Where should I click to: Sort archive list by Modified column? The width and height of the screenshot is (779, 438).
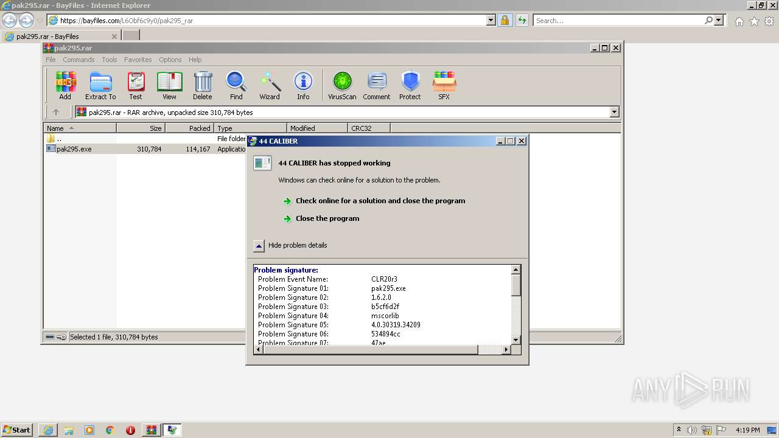point(317,128)
